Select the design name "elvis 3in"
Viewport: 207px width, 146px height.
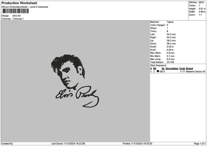pyautogui.click(x=17, y=16)
